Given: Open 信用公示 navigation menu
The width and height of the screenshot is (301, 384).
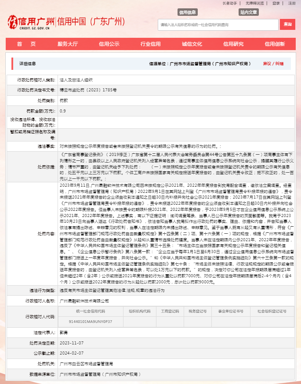Looking at the screenshot, I should pos(109,44).
